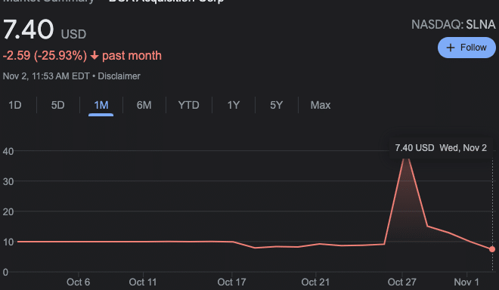Viewport: 499px width, 290px height.
Task: Open the Disclaimer link
Action: (119, 76)
